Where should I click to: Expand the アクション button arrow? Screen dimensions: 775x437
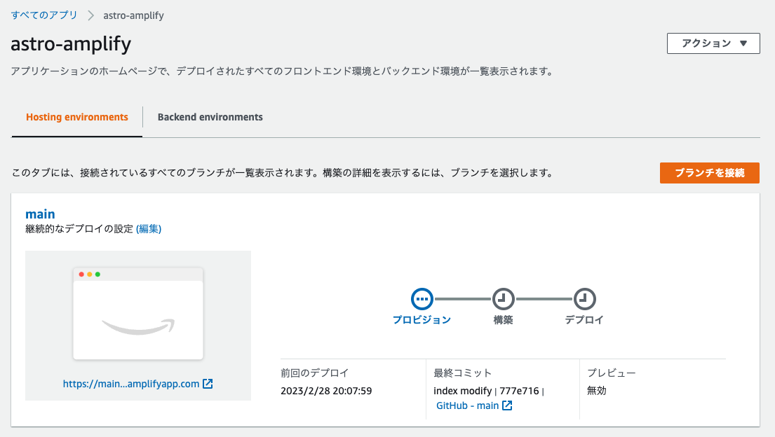click(x=745, y=43)
